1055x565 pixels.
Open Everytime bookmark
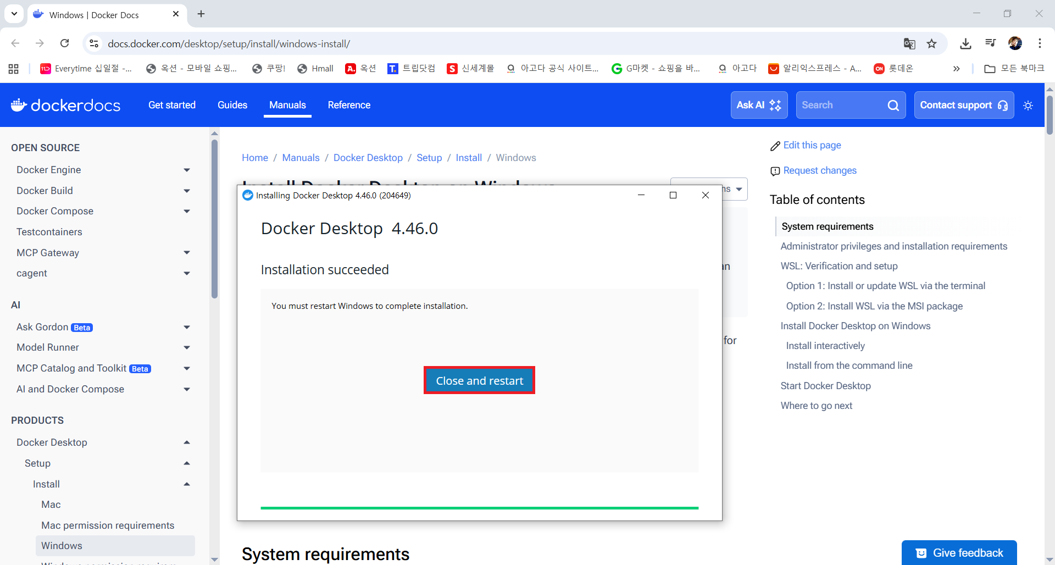86,69
